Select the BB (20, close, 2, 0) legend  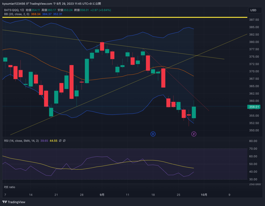click(17, 14)
